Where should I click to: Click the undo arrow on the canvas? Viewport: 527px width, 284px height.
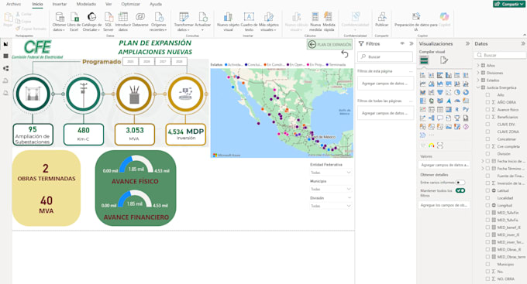click(345, 53)
